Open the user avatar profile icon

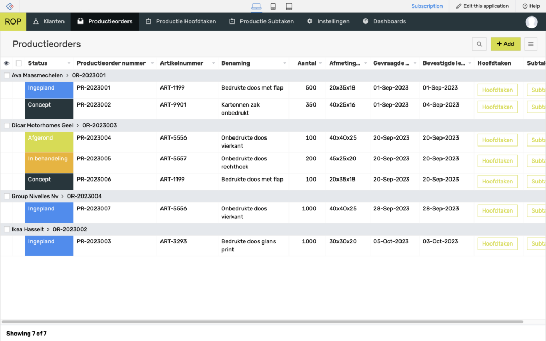(532, 21)
